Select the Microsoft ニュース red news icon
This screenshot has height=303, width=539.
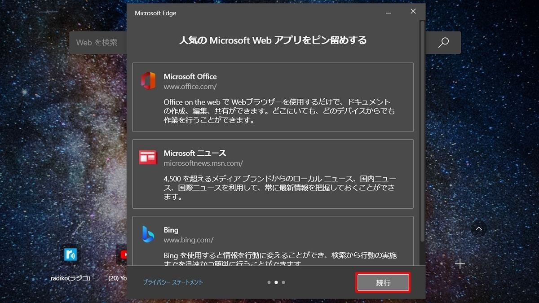pyautogui.click(x=148, y=157)
